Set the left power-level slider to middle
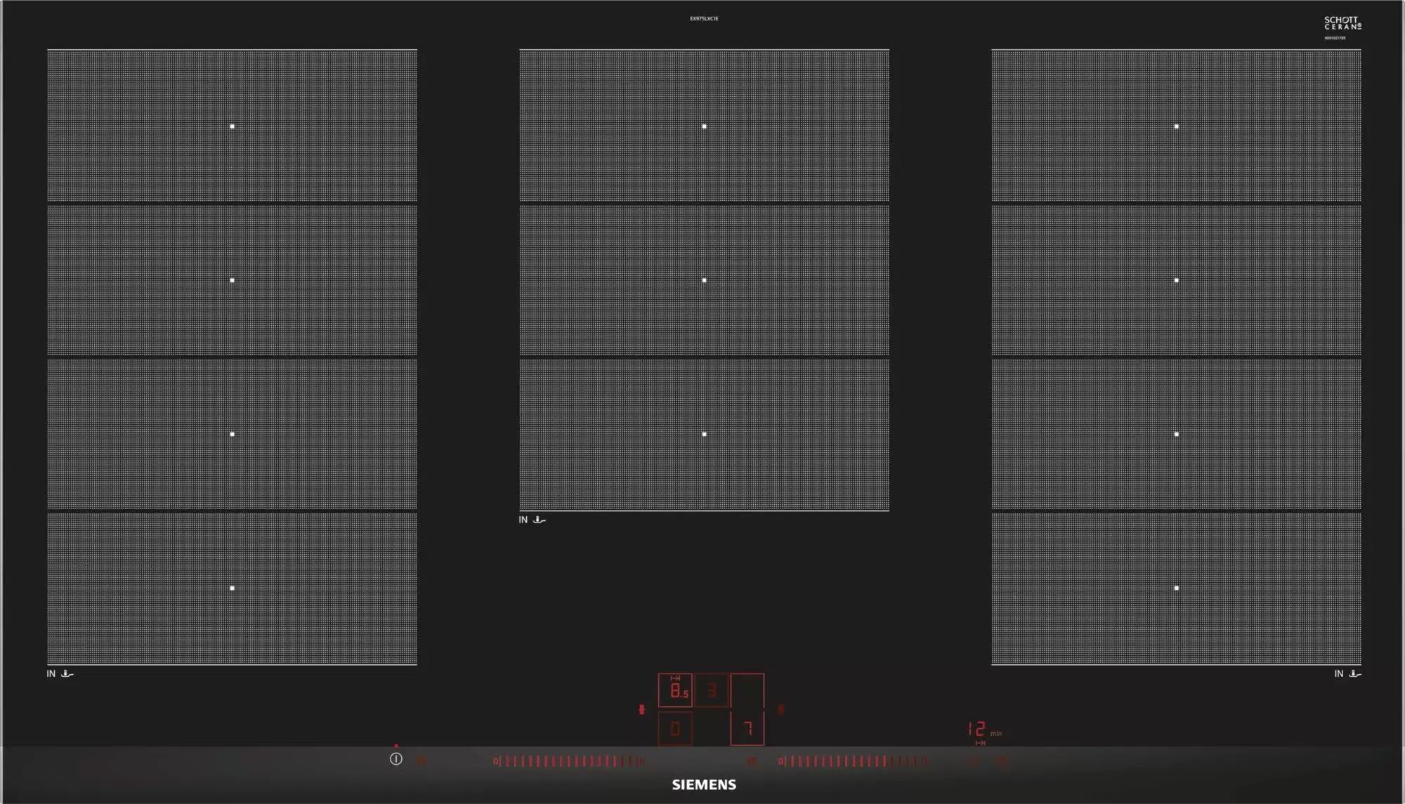Screen dimensions: 1405x804 click(568, 760)
